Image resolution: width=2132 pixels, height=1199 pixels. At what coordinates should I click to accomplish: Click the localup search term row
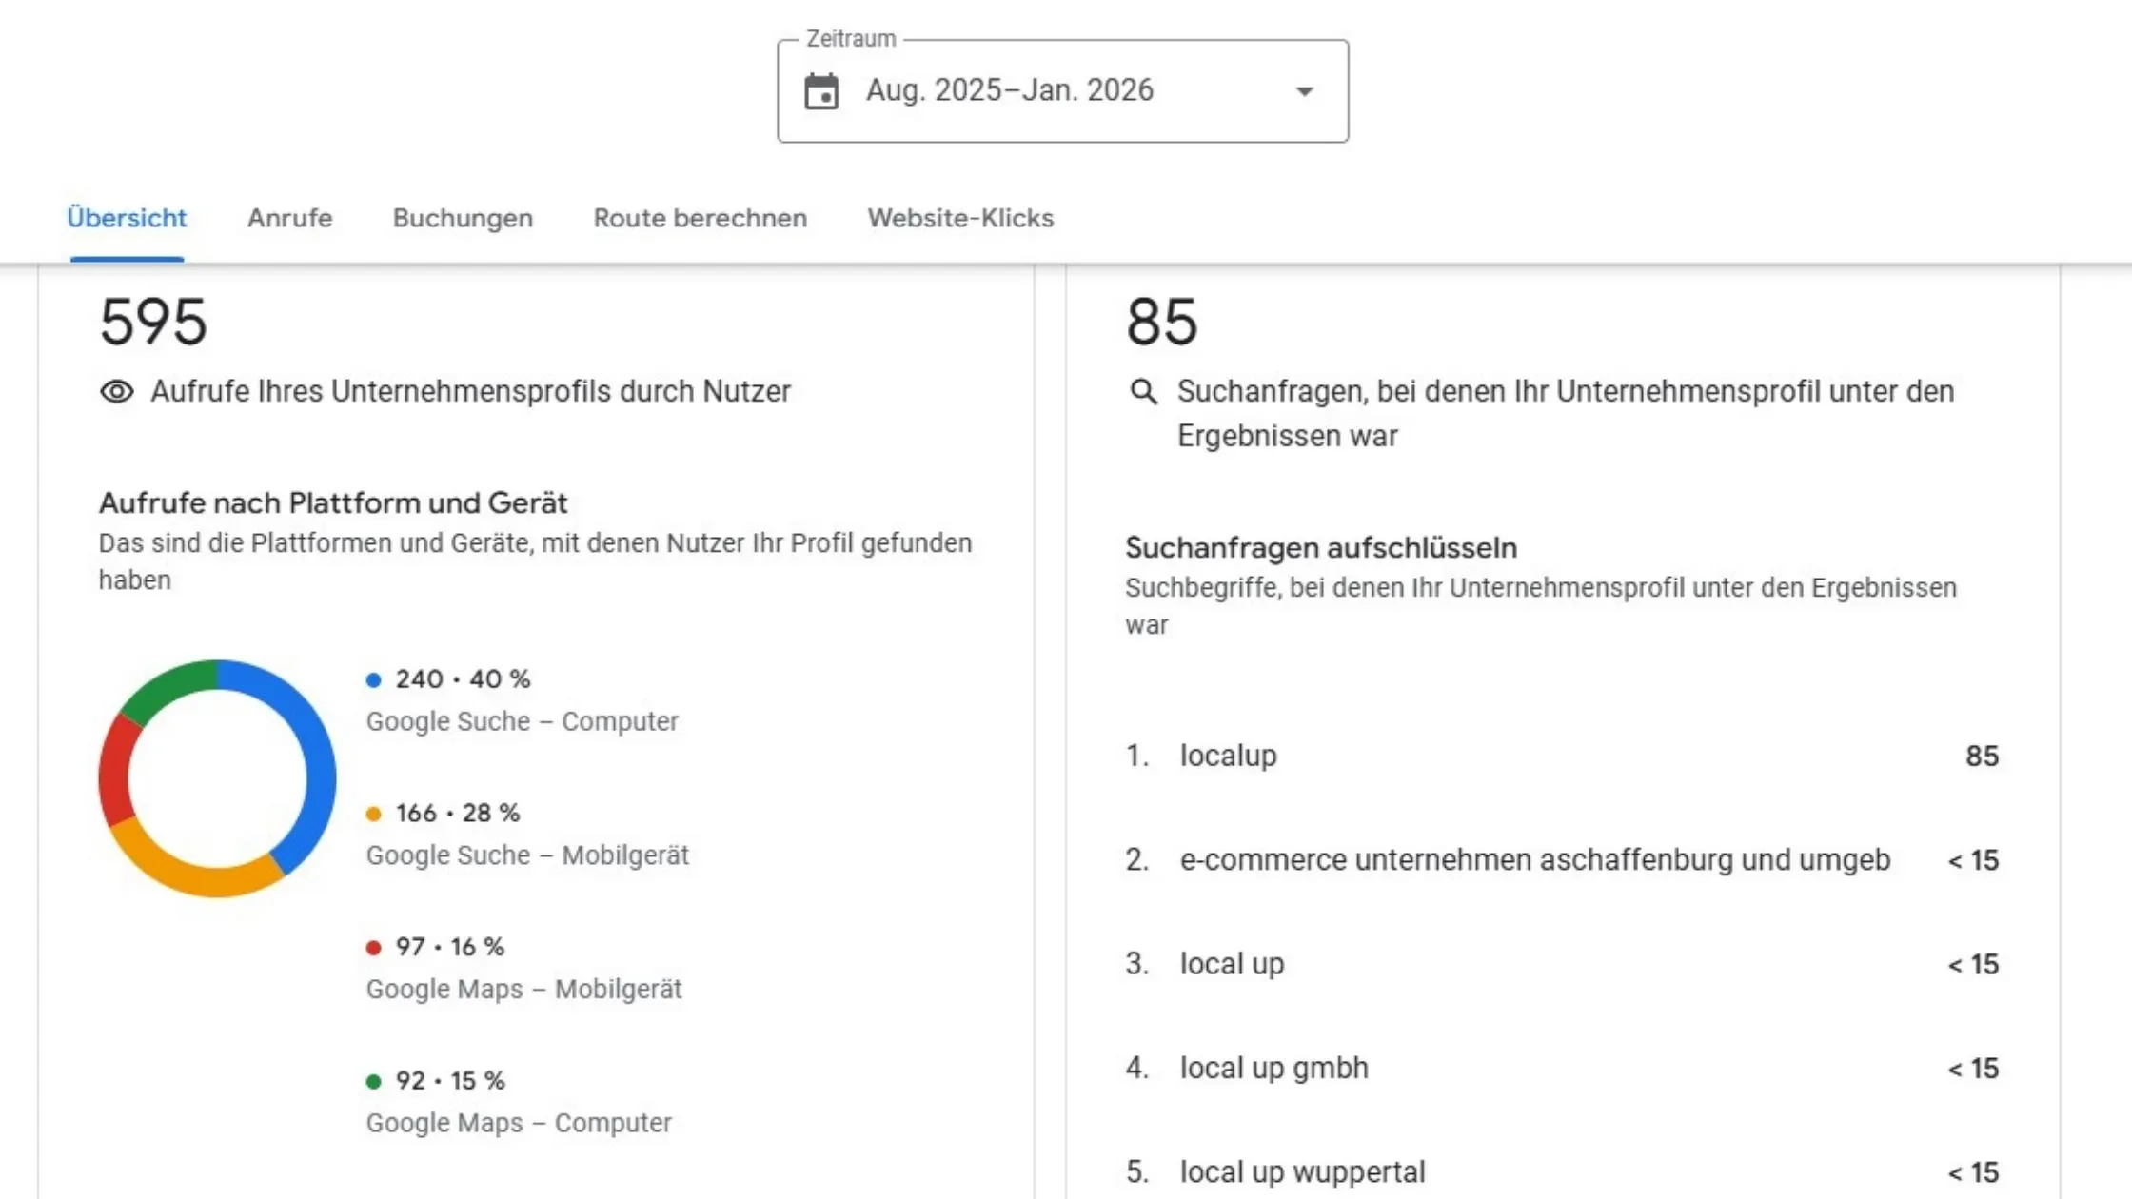point(1561,756)
